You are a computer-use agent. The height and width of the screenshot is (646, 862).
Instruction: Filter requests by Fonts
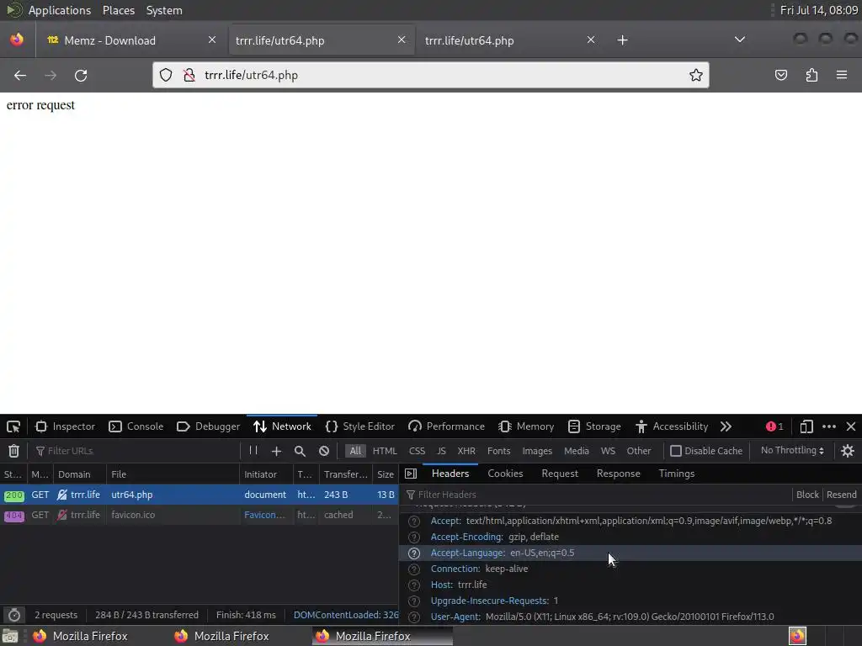click(498, 451)
